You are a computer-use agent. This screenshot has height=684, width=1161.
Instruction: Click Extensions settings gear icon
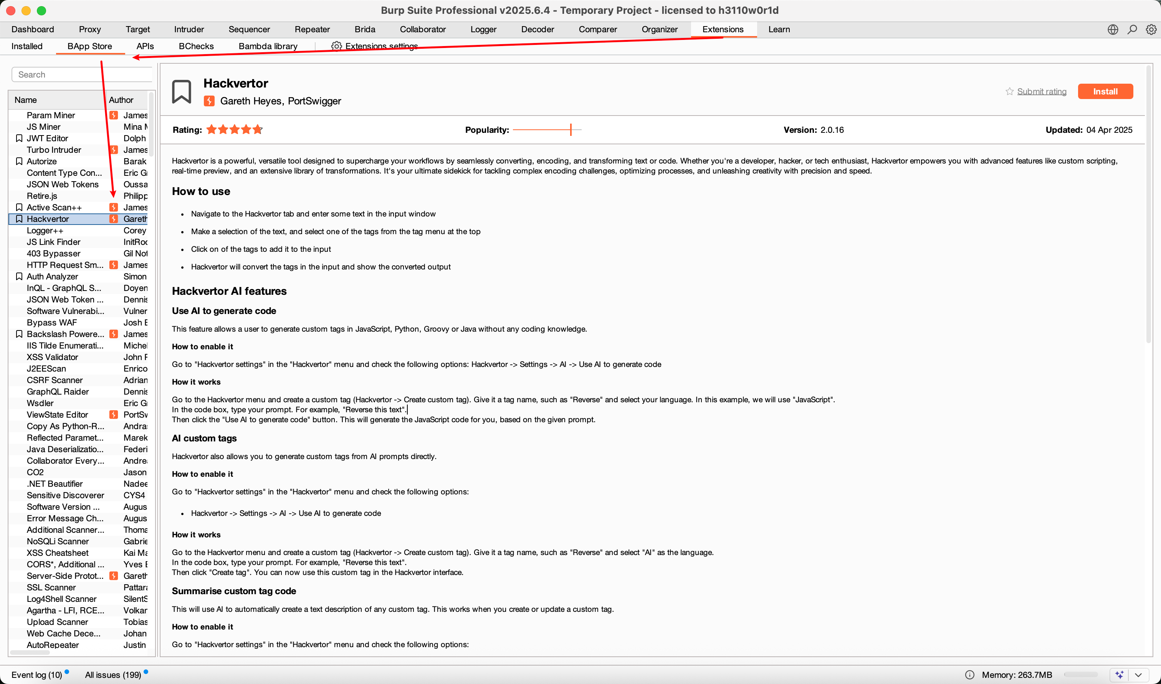(x=336, y=46)
